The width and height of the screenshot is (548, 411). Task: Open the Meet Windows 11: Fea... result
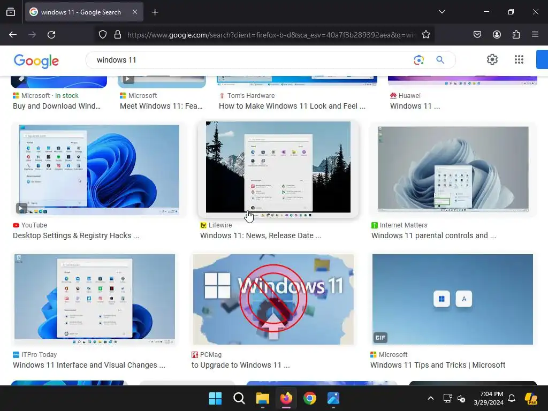(161, 106)
